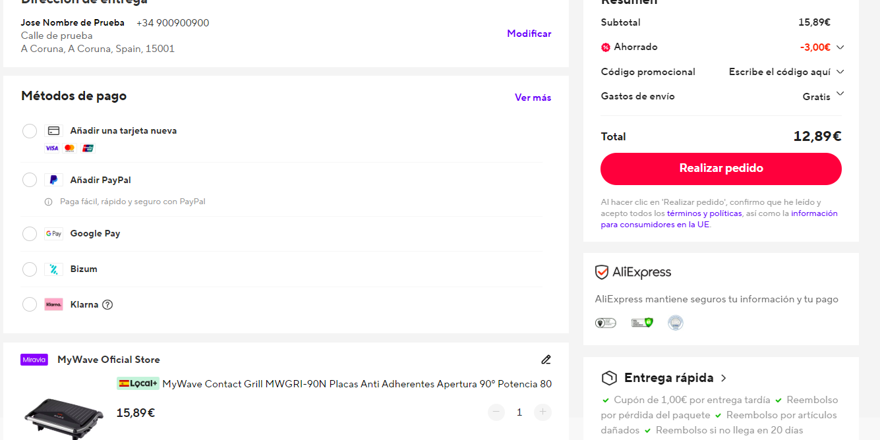Click the Entrega rápida package icon
This screenshot has height=440, width=880.
point(609,378)
